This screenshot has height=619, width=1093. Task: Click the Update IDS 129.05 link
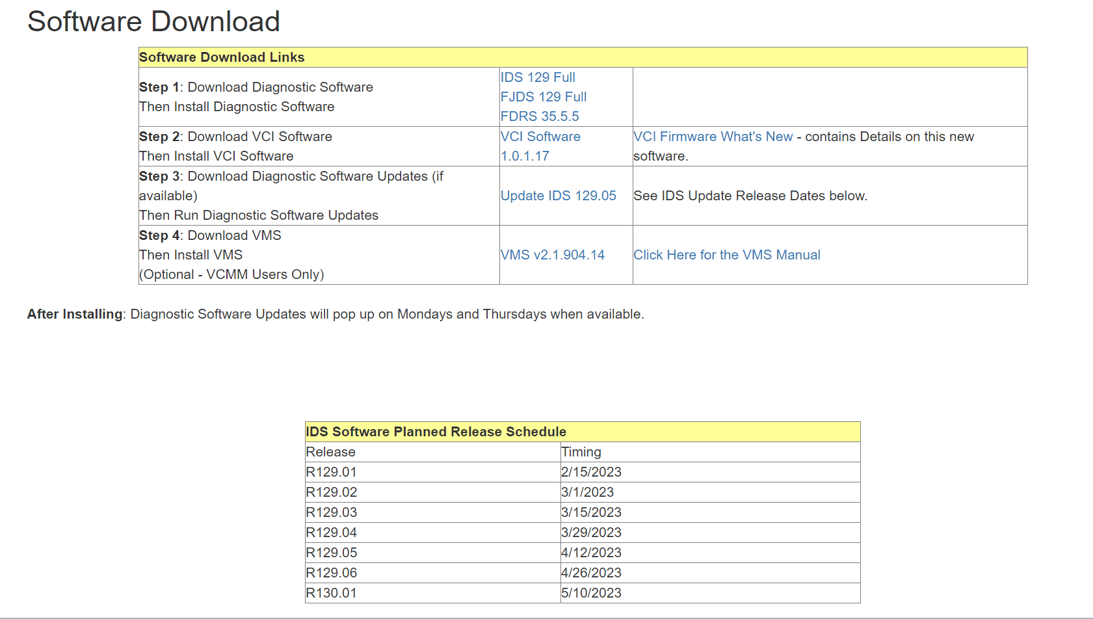tap(558, 196)
